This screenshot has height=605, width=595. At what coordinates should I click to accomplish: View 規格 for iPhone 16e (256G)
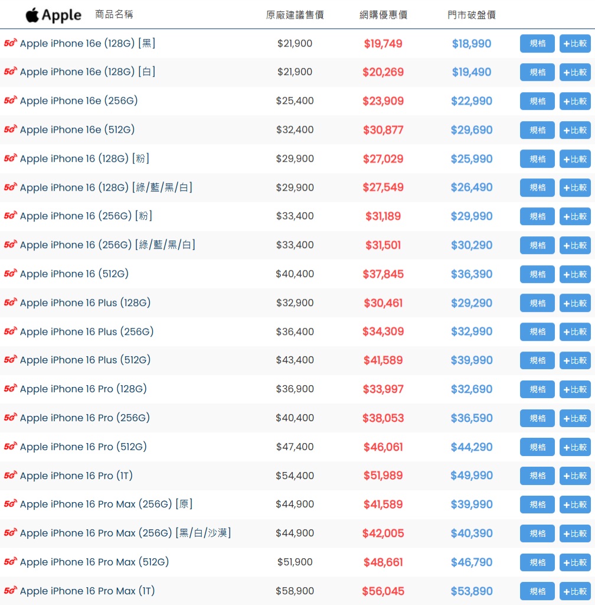click(x=537, y=101)
